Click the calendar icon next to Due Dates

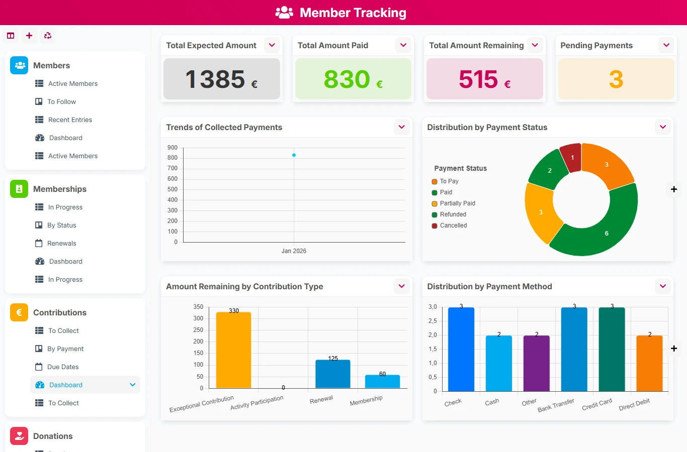pos(39,367)
